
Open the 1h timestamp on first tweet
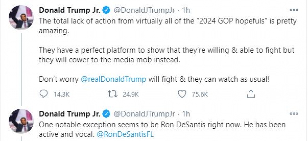(x=186, y=11)
